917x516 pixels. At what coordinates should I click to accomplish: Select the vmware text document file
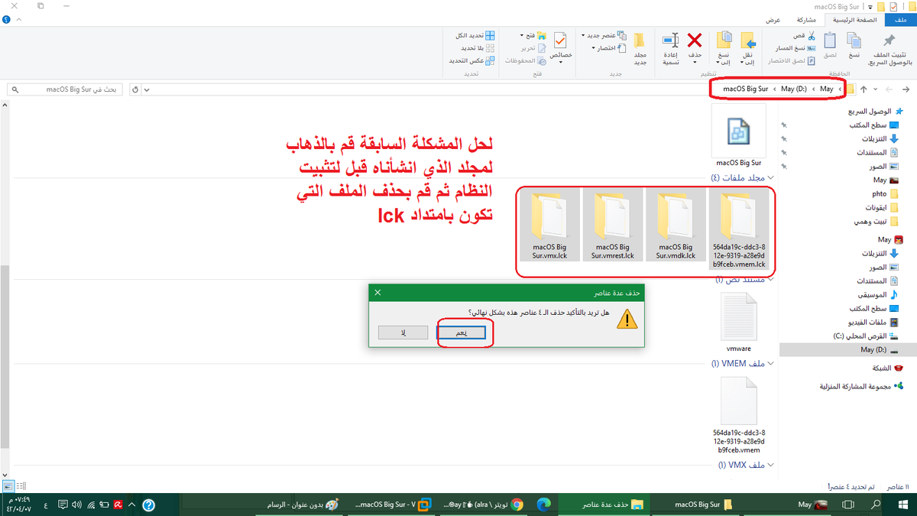(x=739, y=323)
